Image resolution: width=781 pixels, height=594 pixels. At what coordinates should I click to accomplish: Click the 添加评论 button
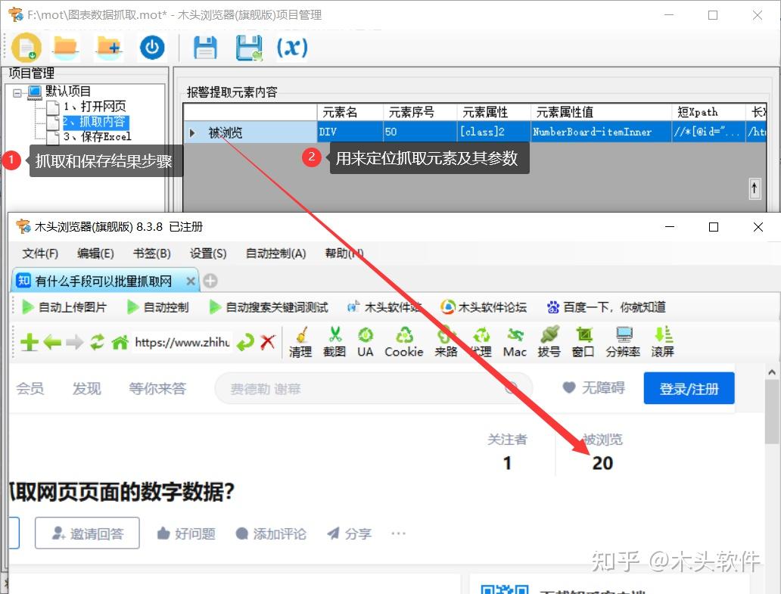coord(270,533)
